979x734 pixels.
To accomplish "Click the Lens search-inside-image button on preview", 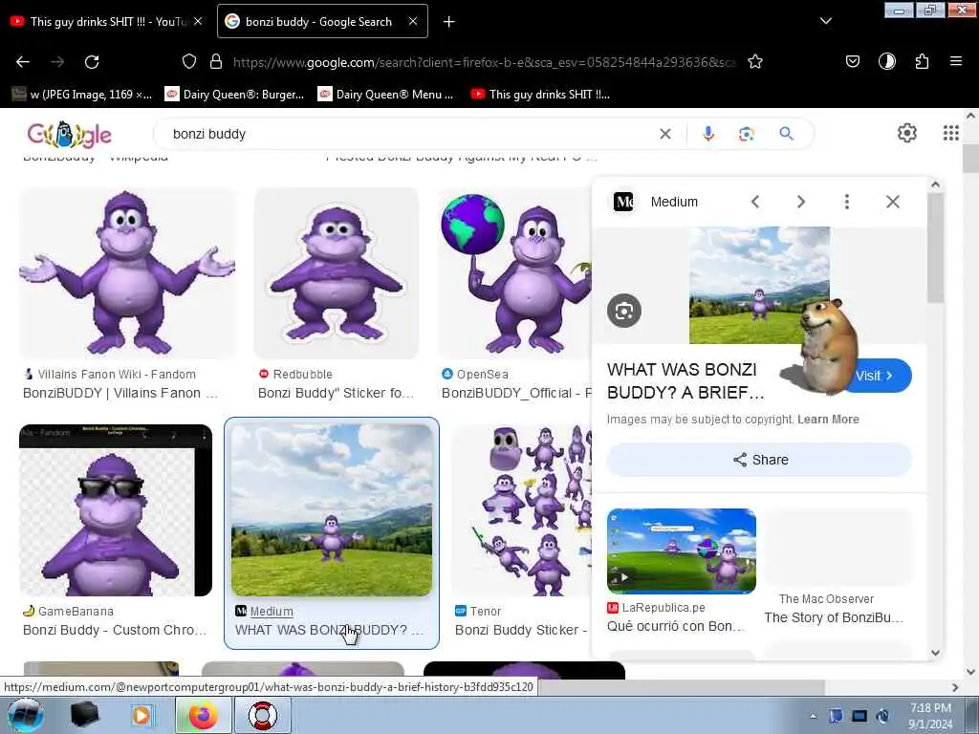I will (x=623, y=311).
